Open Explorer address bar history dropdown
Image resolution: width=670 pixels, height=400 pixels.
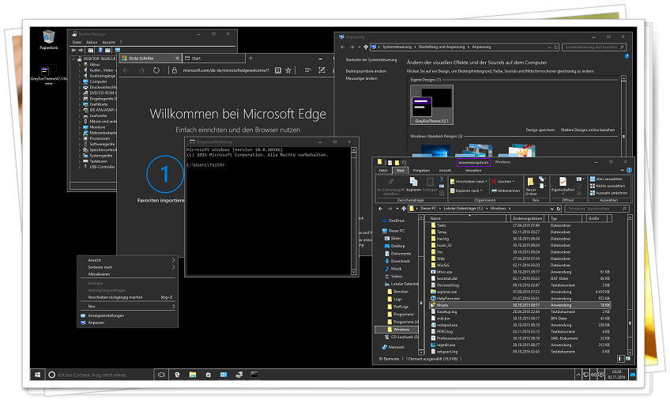click(551, 209)
